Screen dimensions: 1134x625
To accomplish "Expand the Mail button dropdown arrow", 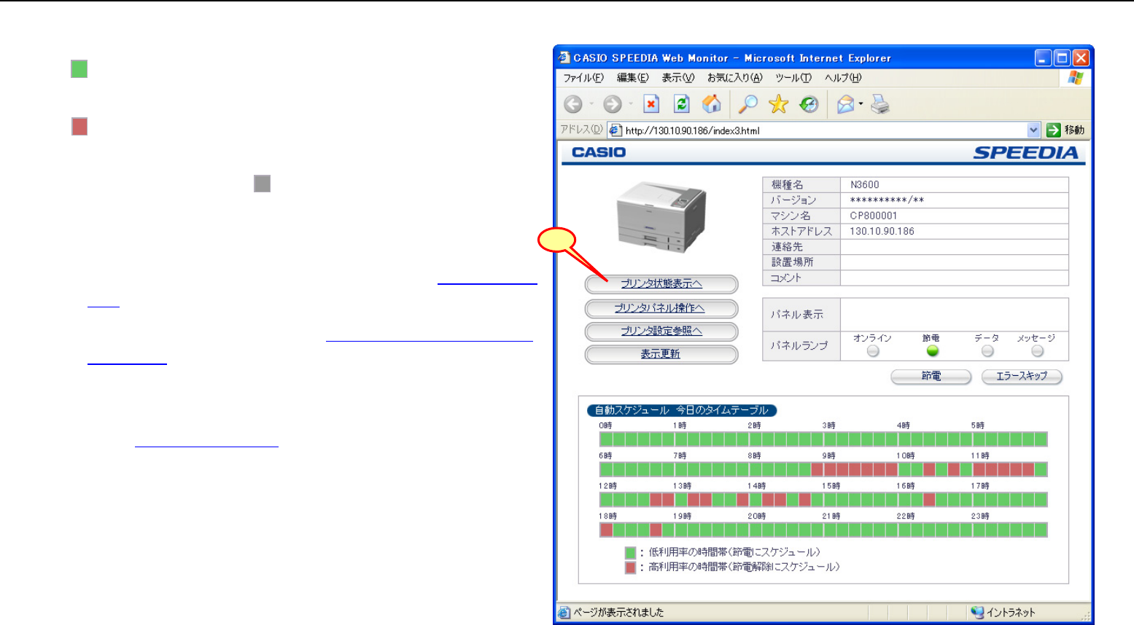I will pyautogui.click(x=861, y=105).
